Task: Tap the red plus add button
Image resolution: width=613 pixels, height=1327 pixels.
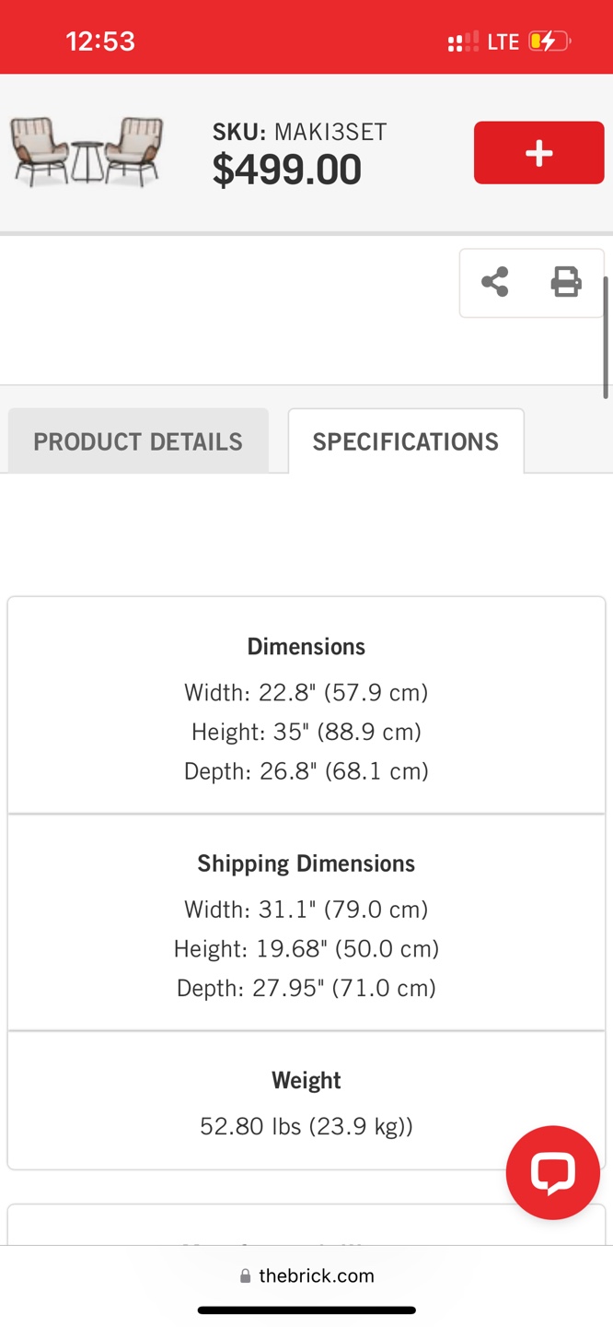Action: (538, 153)
